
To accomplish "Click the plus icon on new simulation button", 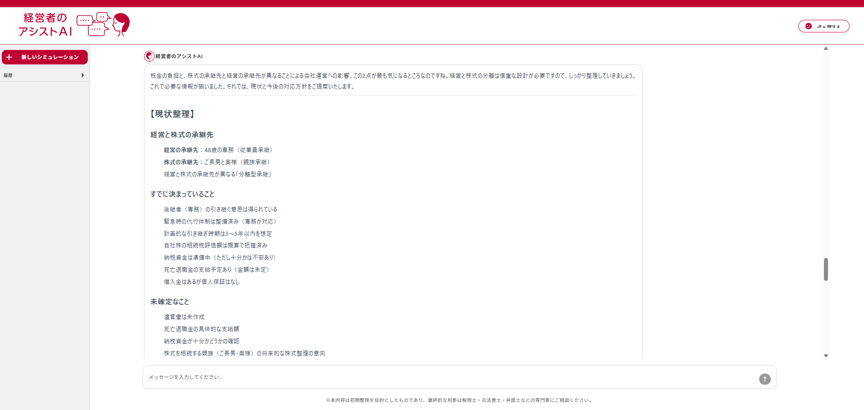I will click(x=9, y=57).
